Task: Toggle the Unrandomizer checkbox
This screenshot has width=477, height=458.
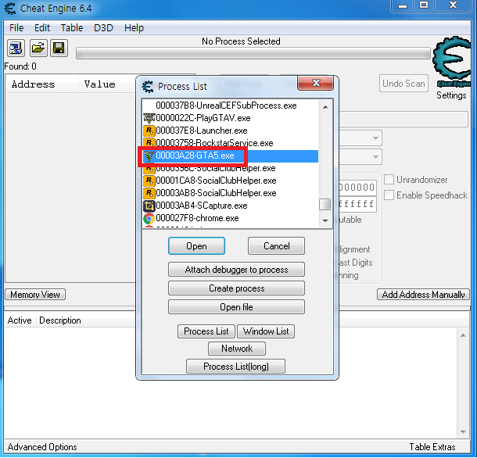Action: coord(389,180)
